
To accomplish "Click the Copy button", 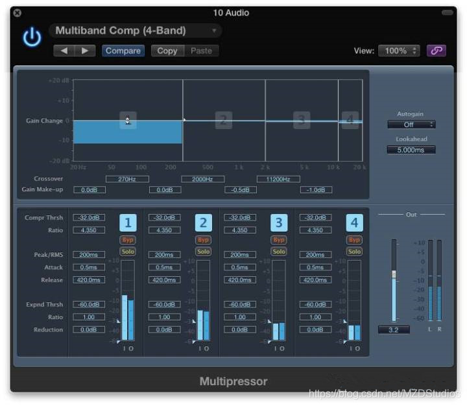I will 167,51.
